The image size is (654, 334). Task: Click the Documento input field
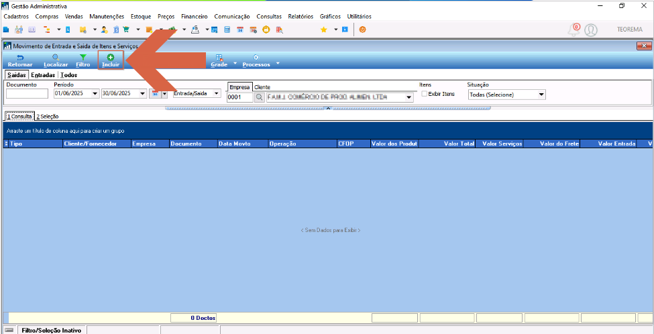[27, 94]
